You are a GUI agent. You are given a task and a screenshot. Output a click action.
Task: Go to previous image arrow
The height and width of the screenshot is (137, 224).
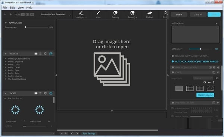62,133
